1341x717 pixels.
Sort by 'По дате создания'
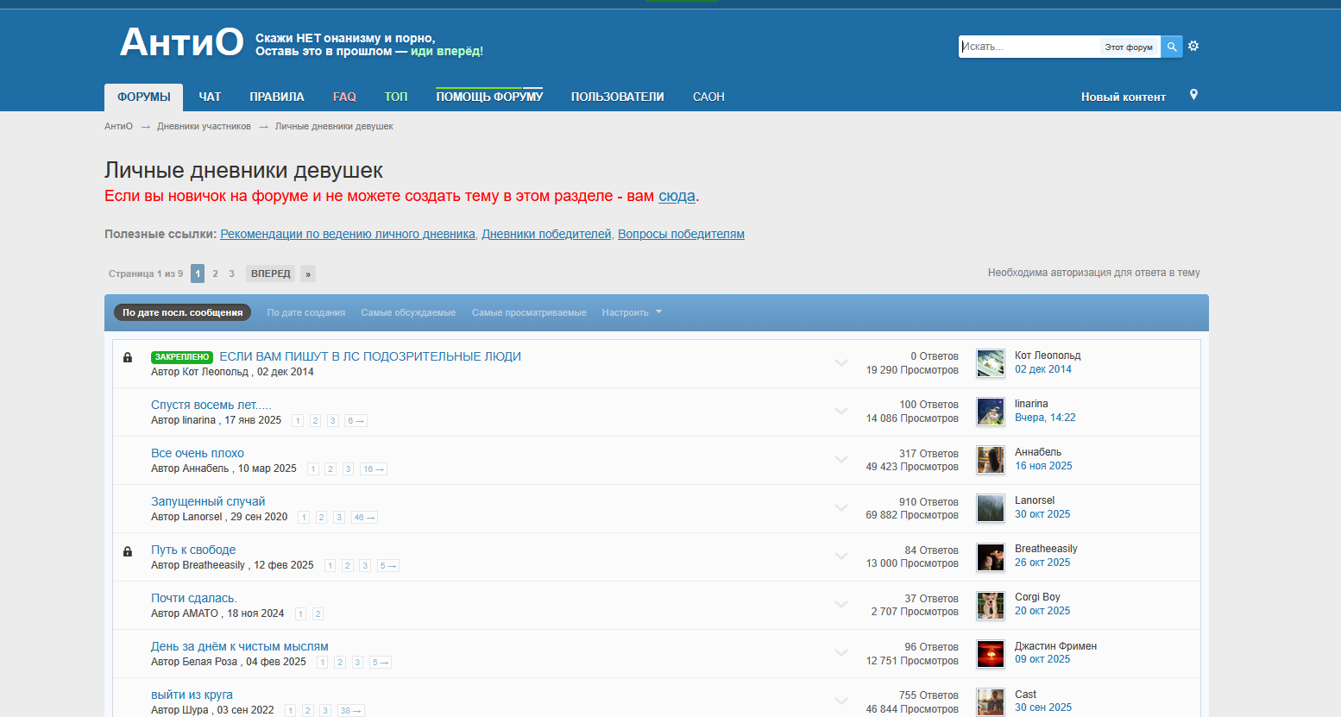coord(305,312)
